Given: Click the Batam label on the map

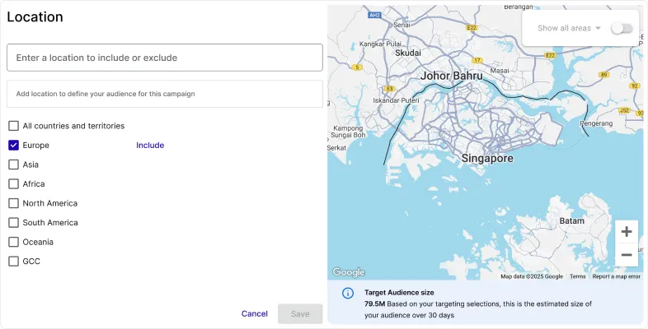Looking at the screenshot, I should 571,221.
